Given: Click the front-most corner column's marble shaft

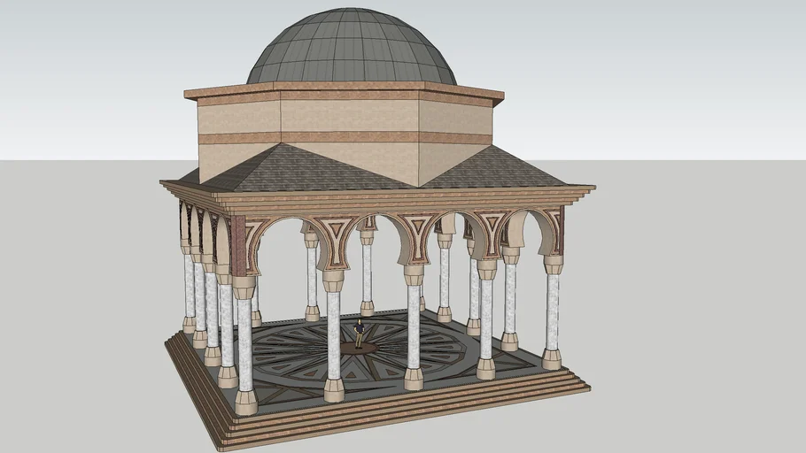Looking at the screenshot, I should coord(244,345).
